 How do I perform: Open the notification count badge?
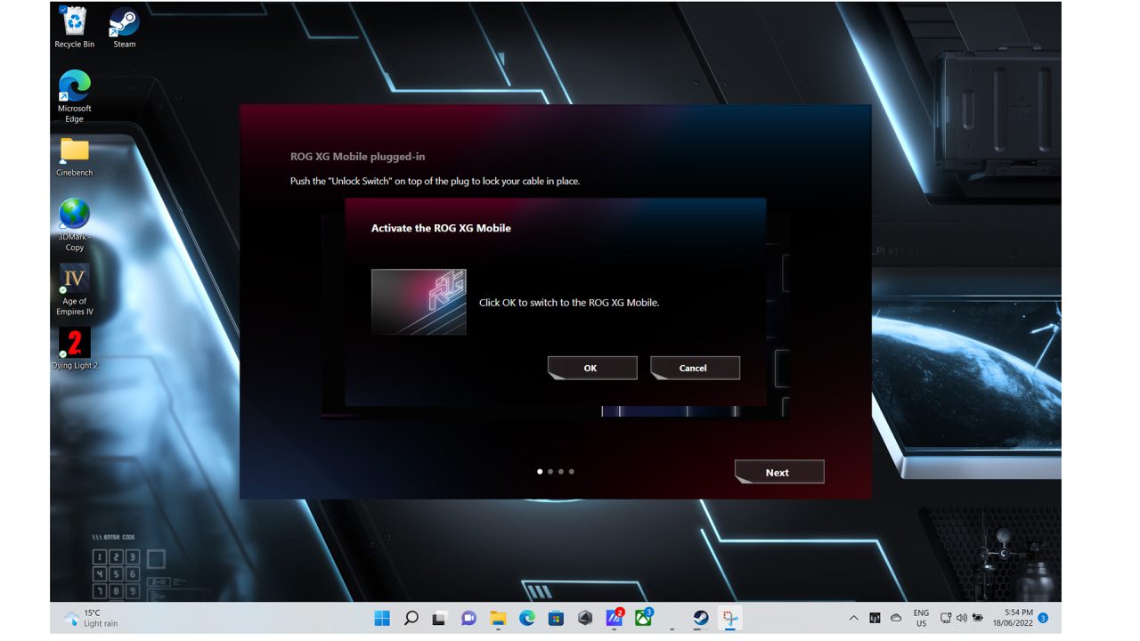click(x=1043, y=618)
